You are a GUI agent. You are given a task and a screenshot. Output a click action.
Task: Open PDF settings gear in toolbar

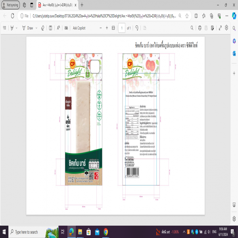point(226,28)
